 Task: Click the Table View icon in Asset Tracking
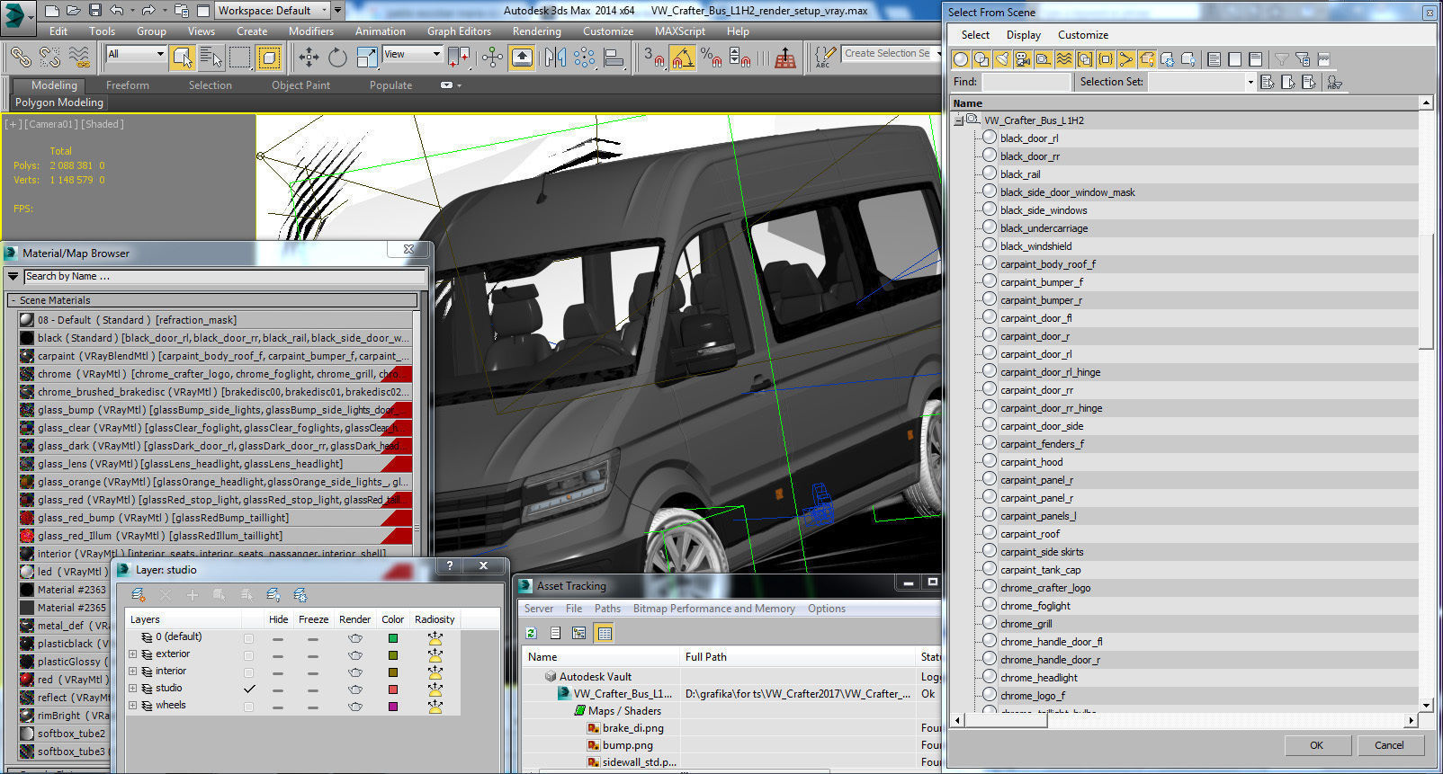tap(605, 633)
